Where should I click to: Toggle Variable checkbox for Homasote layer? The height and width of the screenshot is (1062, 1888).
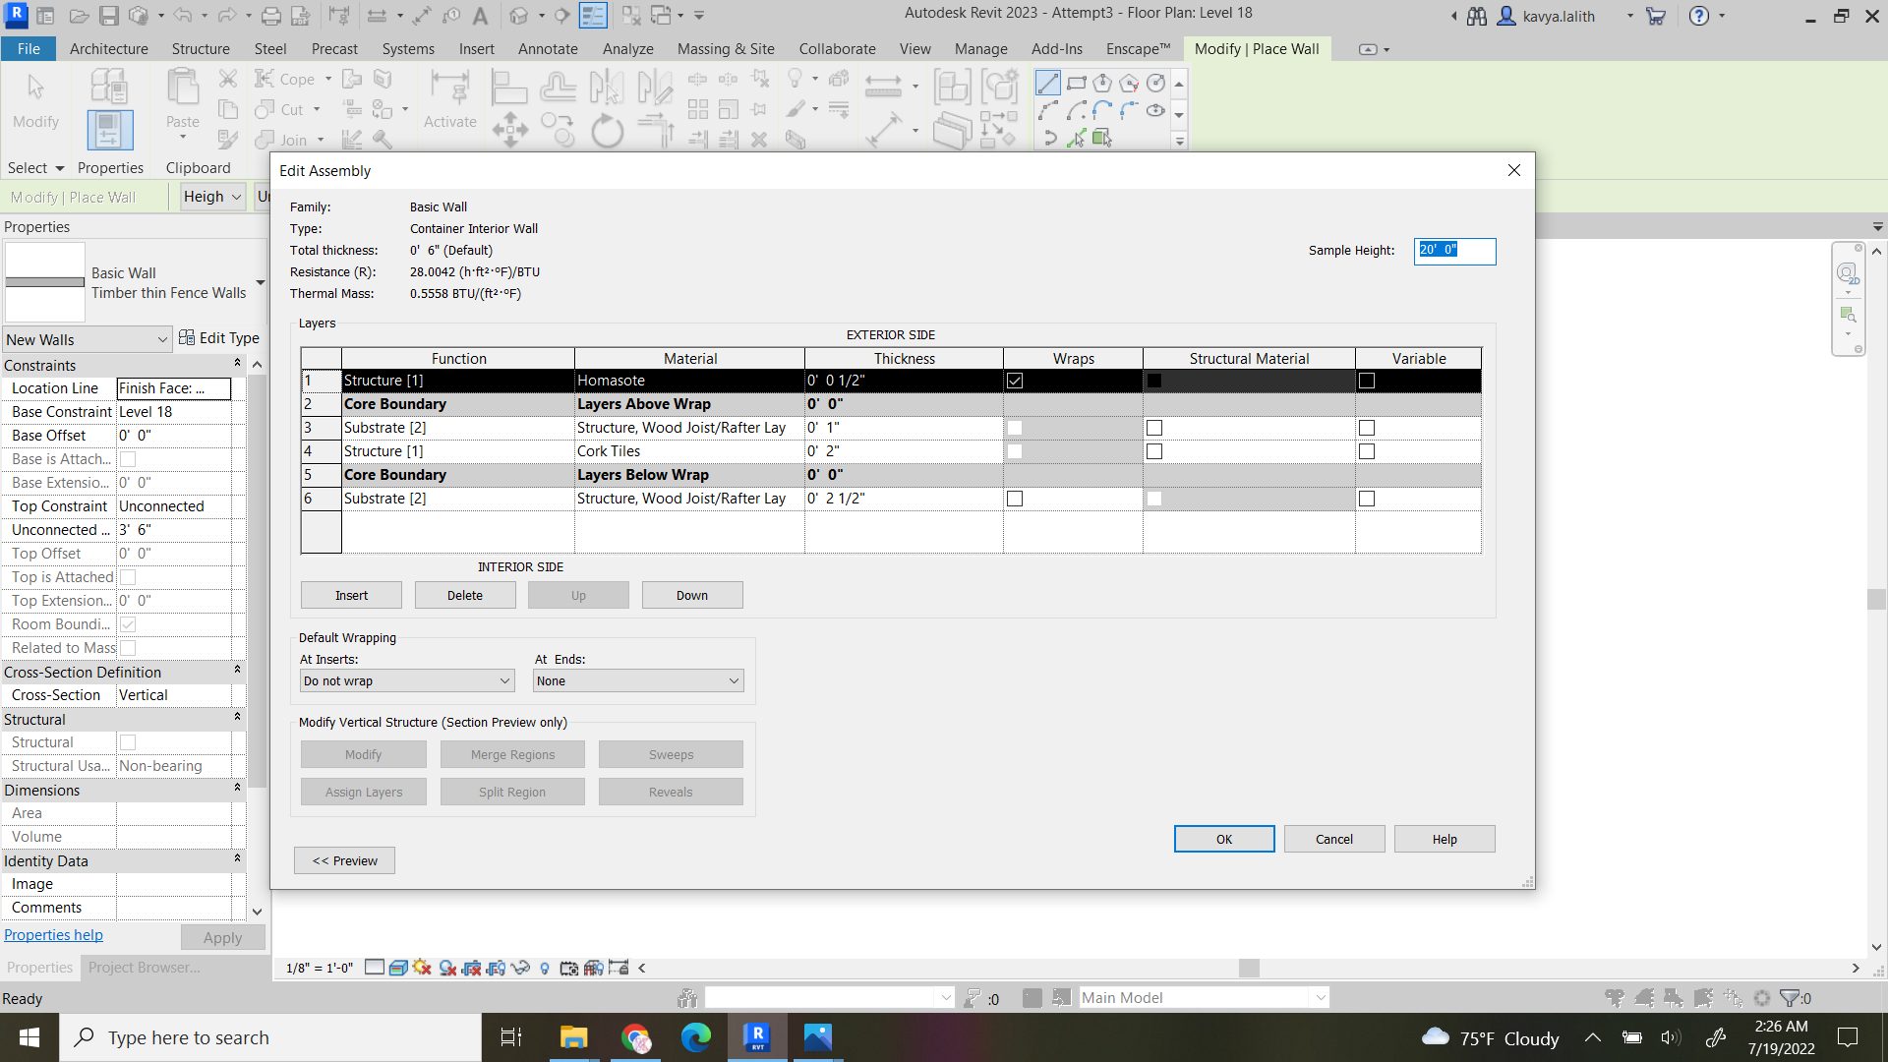pyautogui.click(x=1367, y=381)
